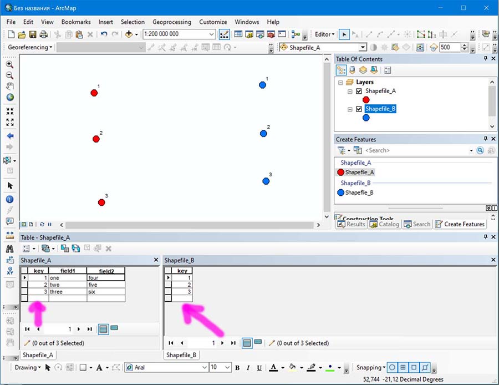
Task: Uncheck the Shapefile_A layer checkbox
Action: pyautogui.click(x=359, y=92)
